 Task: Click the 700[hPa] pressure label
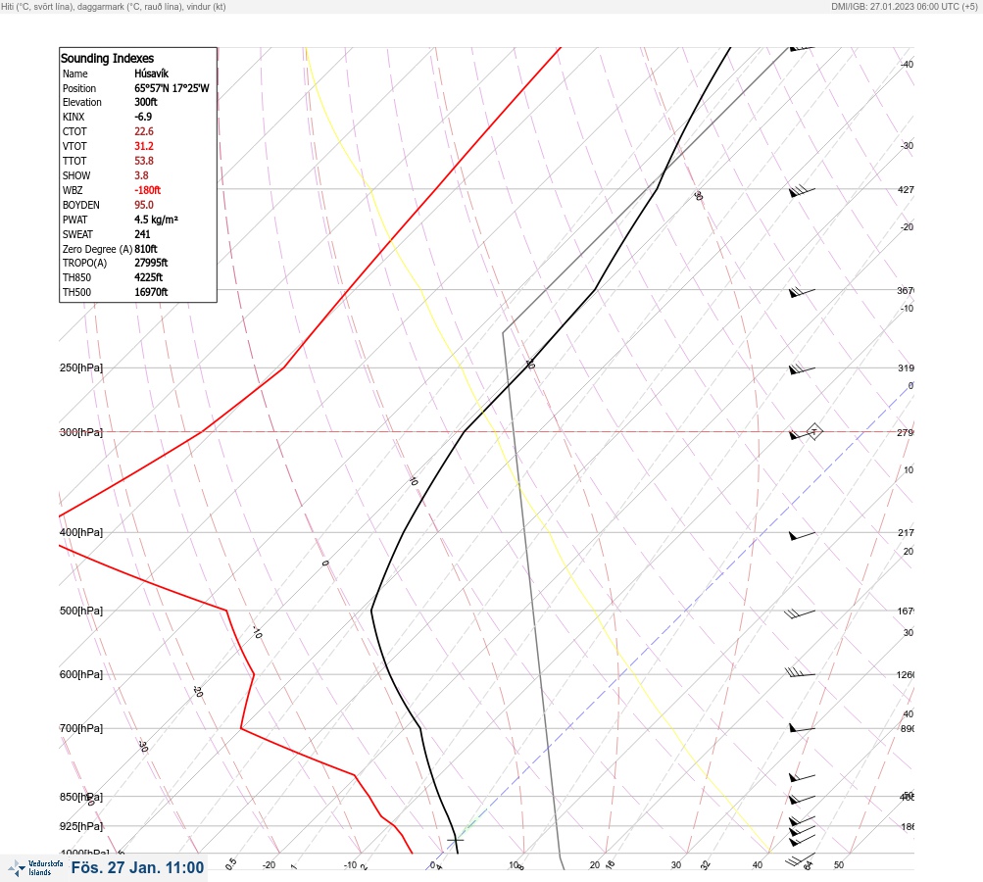[81, 728]
